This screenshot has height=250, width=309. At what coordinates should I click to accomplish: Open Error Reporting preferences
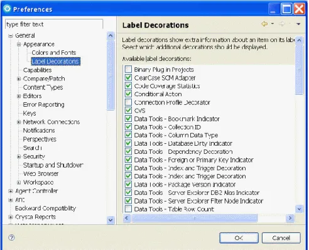43,104
